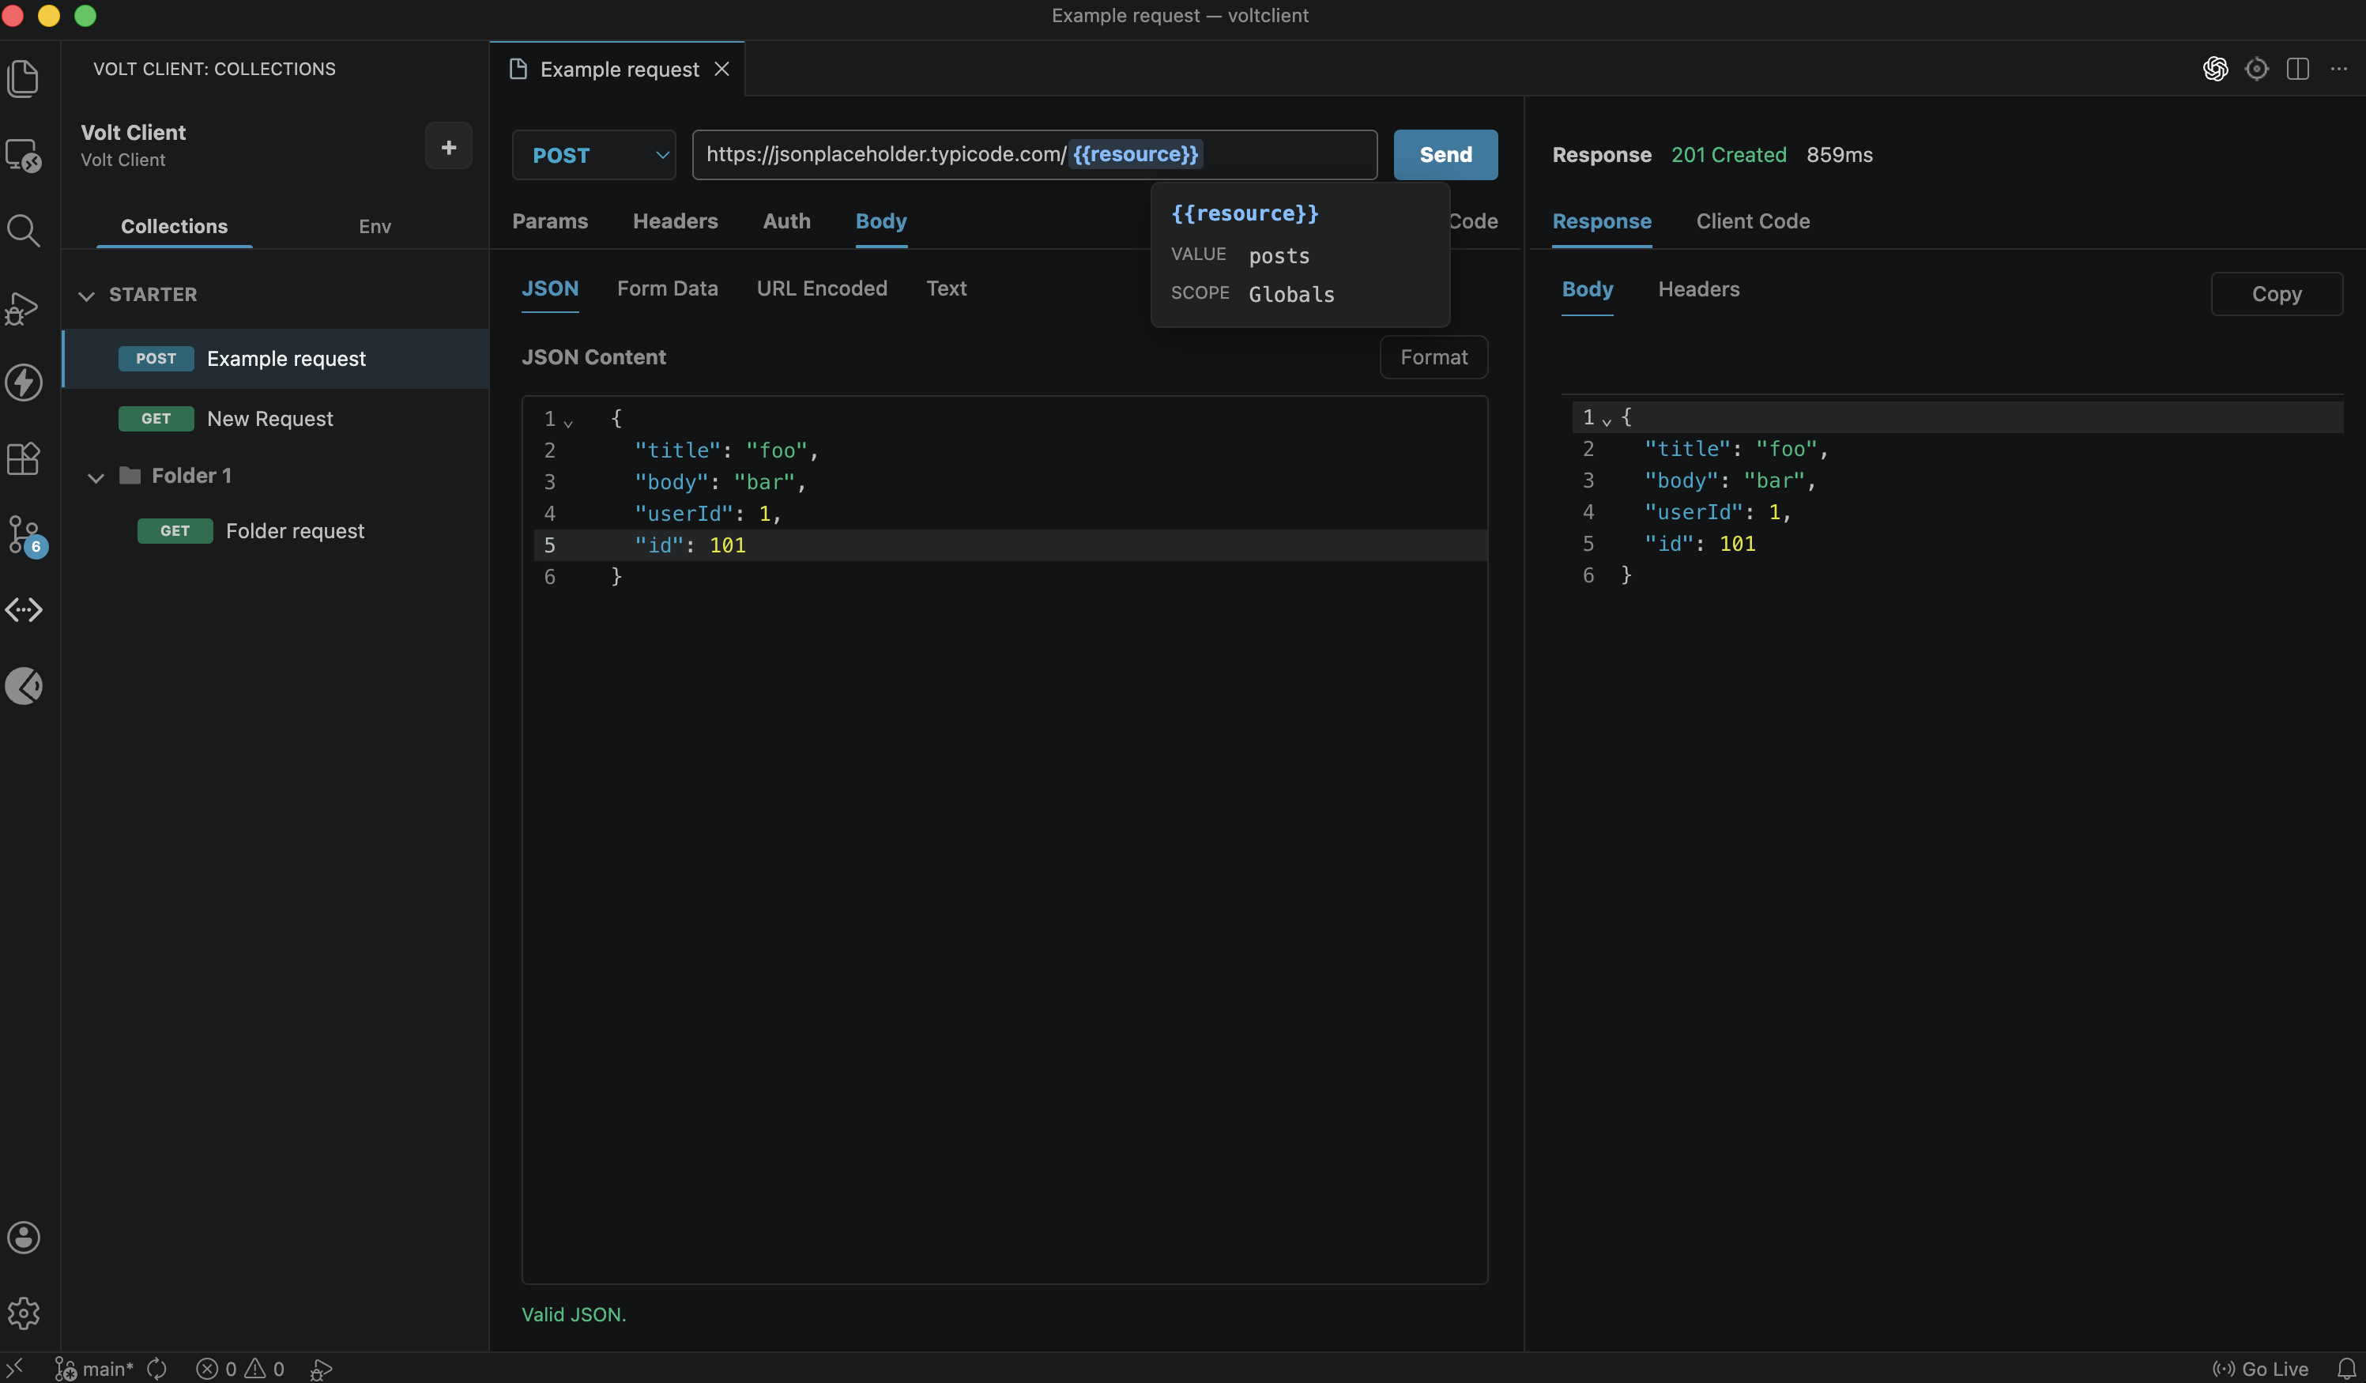Switch to the Env tab

[x=375, y=226]
